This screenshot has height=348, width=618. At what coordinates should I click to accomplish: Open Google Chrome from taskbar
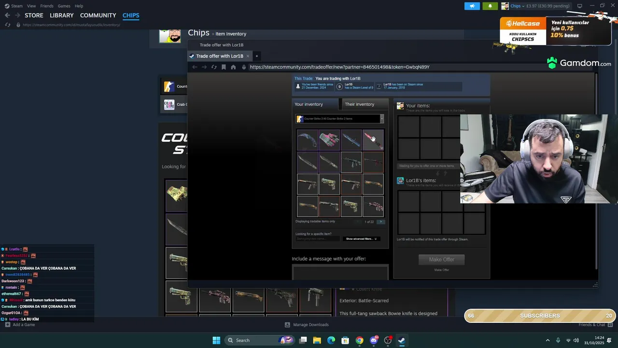pyautogui.click(x=360, y=340)
